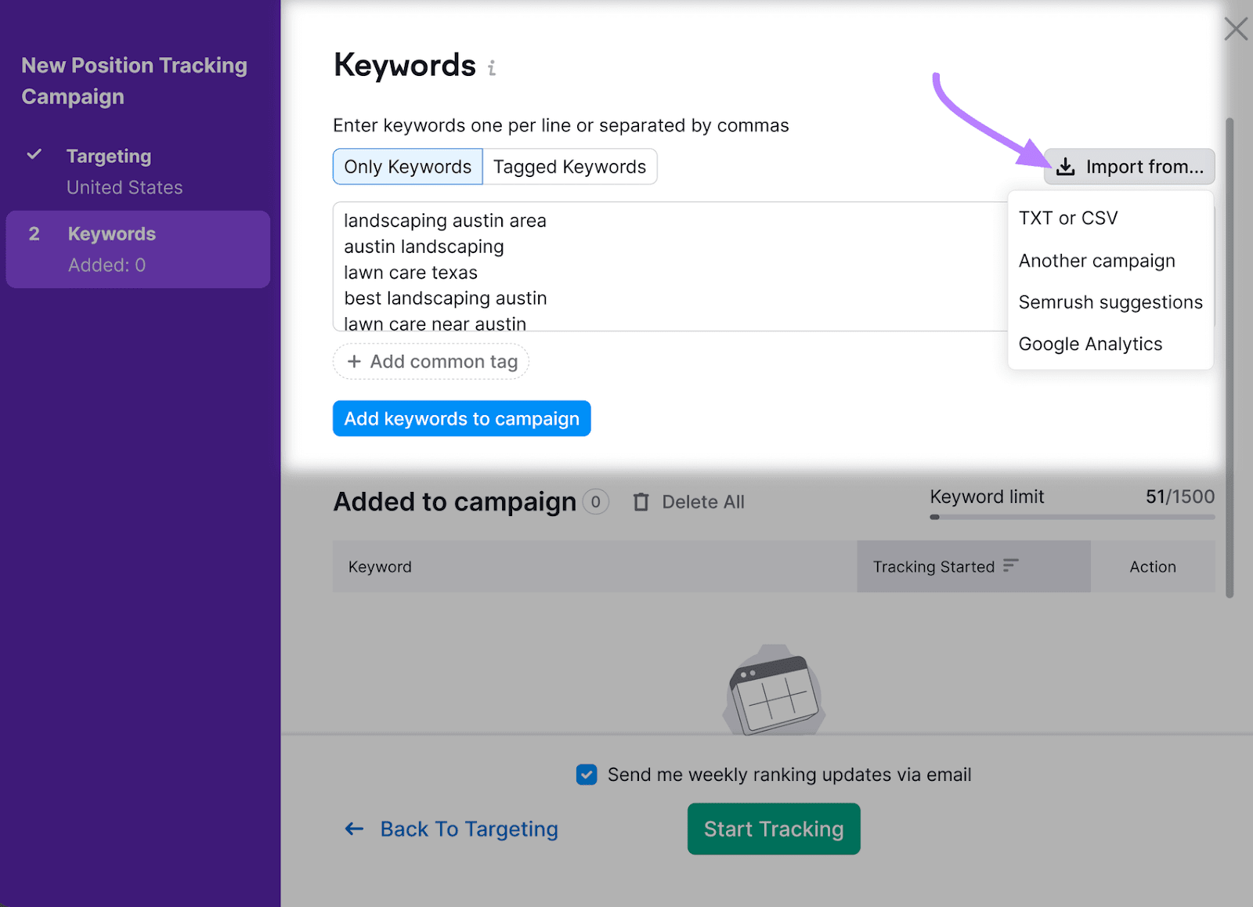
Task: Click the trash icon next to Delete All
Action: point(641,501)
